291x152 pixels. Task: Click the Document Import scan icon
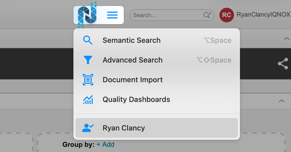pyautogui.click(x=88, y=80)
